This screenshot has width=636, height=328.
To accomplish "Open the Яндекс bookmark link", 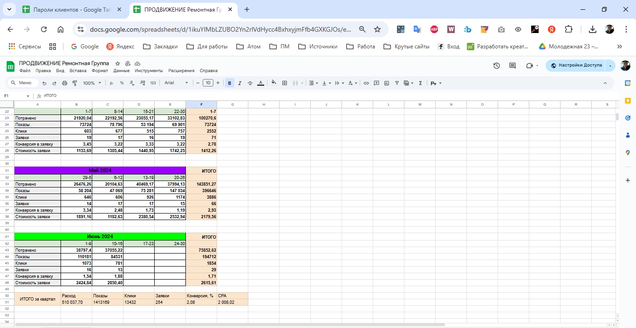I will (x=120, y=47).
